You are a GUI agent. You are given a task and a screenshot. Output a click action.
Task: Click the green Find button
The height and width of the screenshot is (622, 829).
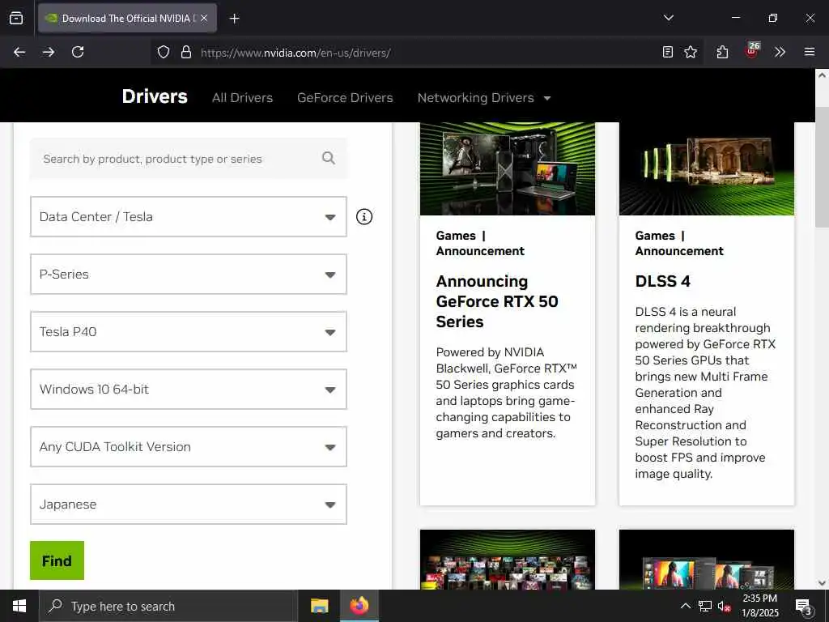coord(57,560)
